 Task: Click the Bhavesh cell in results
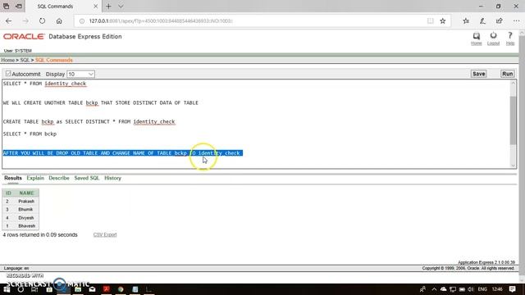[x=27, y=226]
